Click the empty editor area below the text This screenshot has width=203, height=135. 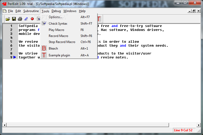102,90
